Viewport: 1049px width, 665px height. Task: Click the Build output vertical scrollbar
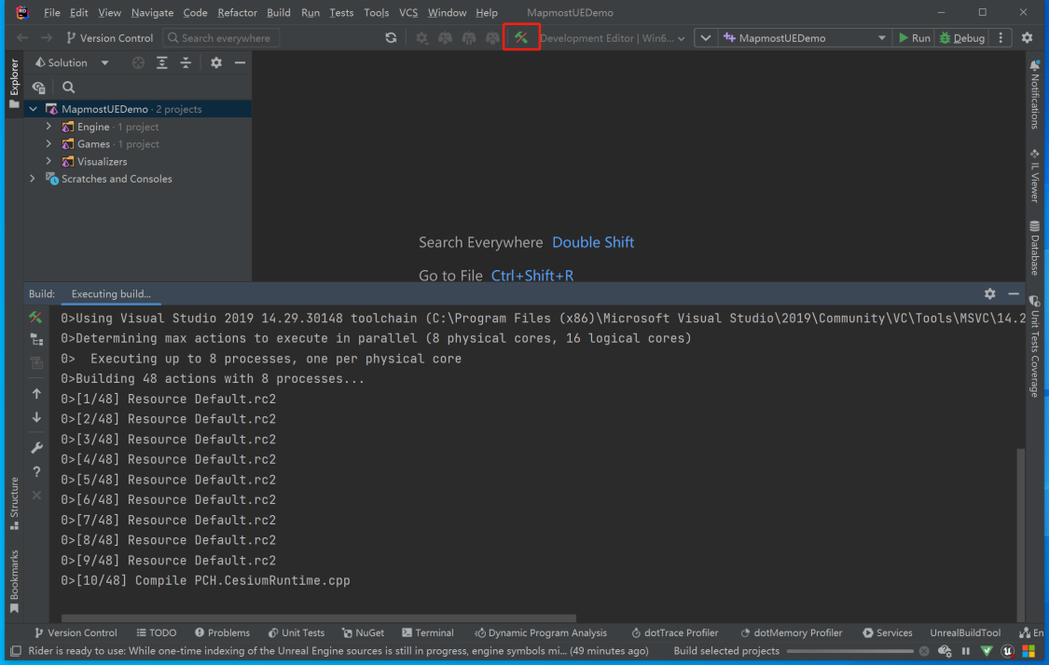[x=1020, y=535]
